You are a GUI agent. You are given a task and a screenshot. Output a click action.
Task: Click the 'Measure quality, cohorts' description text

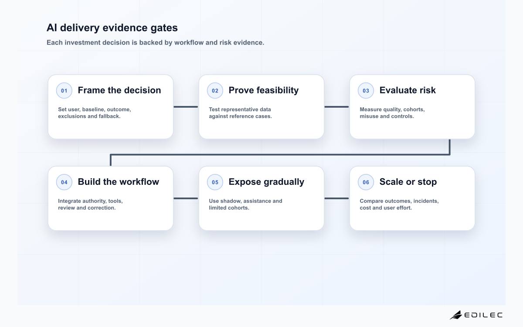(392, 113)
